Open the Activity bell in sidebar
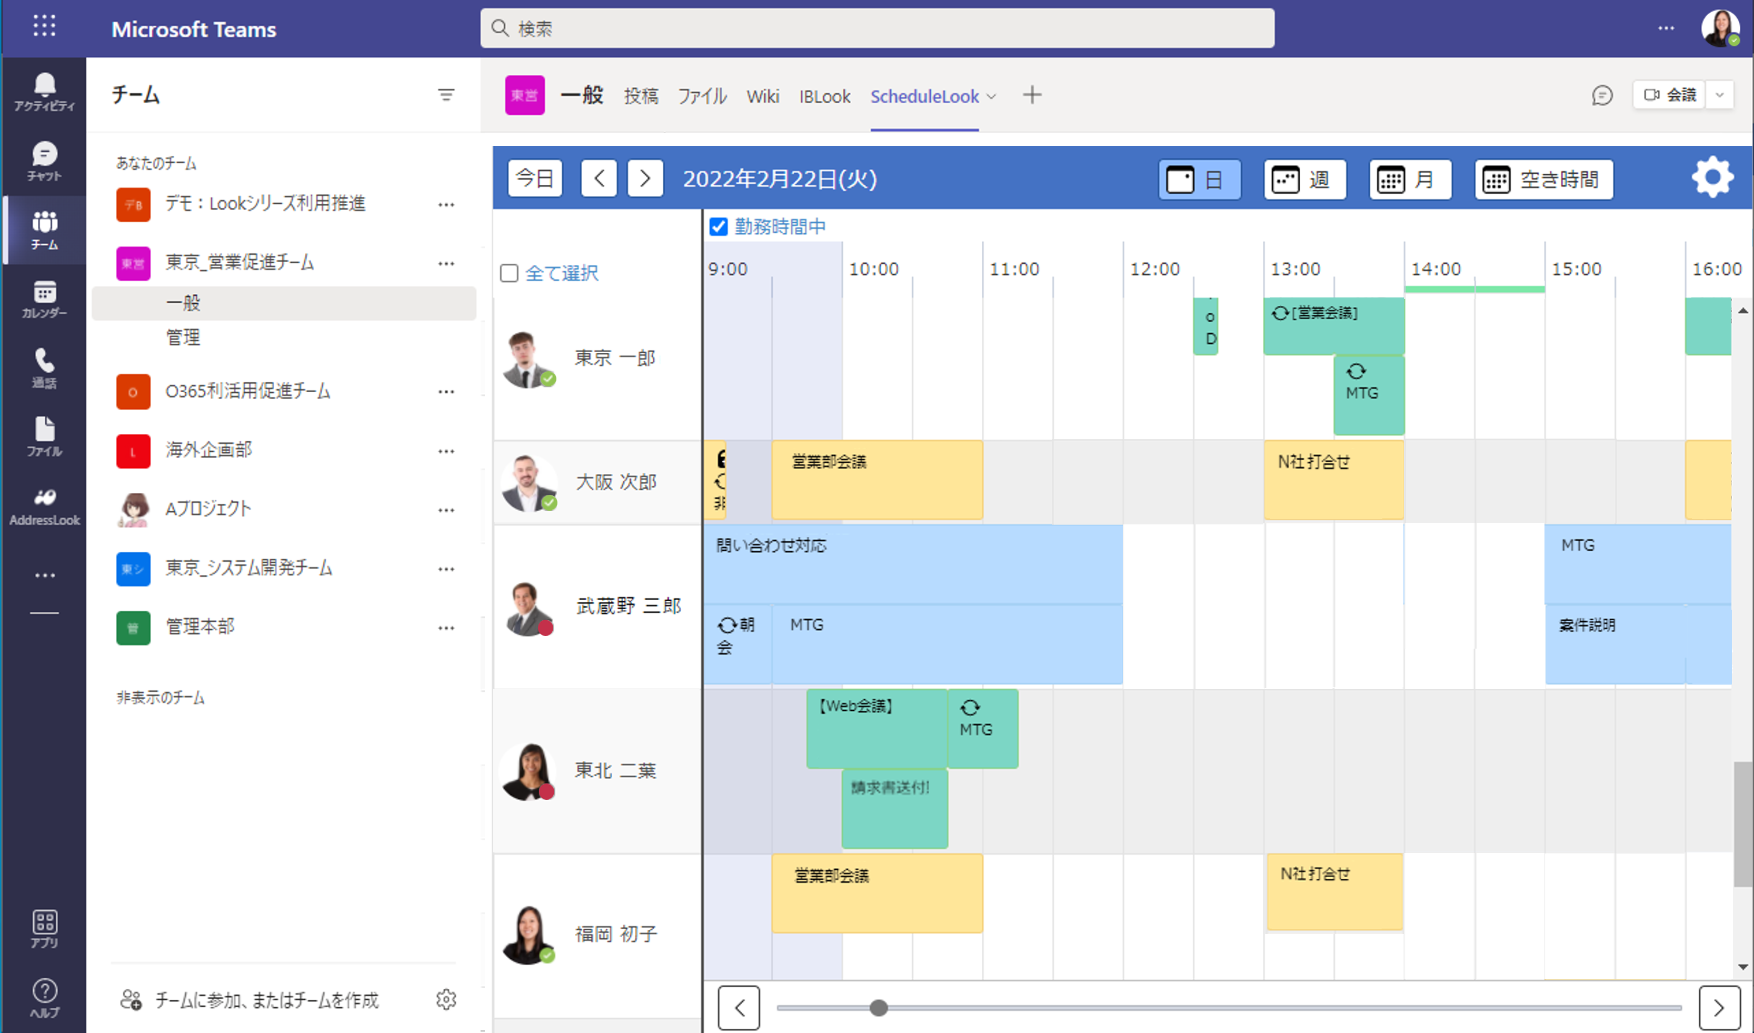This screenshot has width=1754, height=1033. (45, 92)
